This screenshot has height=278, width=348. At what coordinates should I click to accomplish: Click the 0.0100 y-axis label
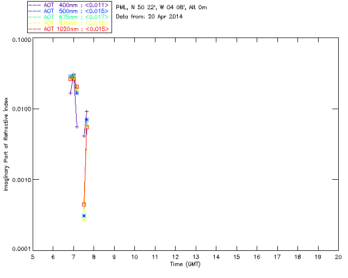[21, 109]
